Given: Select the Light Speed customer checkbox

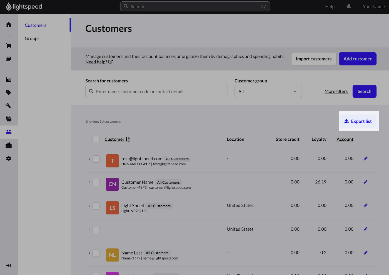Looking at the screenshot, I should [96, 206].
